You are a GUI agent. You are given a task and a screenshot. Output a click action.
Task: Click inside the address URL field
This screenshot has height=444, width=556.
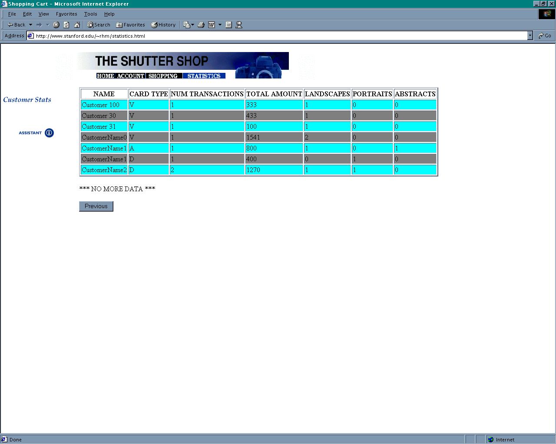pos(278,36)
